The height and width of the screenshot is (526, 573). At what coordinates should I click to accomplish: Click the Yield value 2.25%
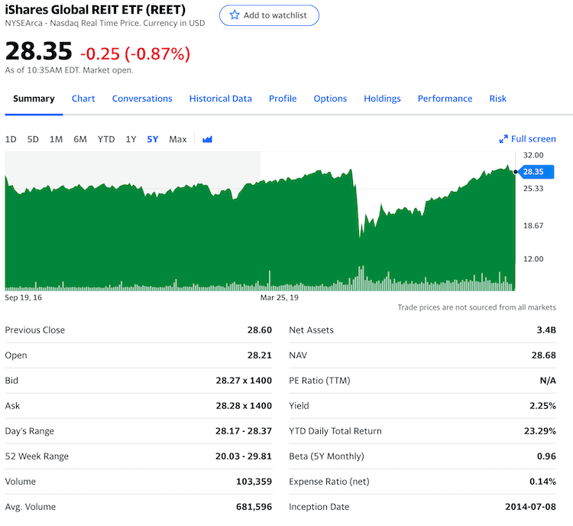542,406
